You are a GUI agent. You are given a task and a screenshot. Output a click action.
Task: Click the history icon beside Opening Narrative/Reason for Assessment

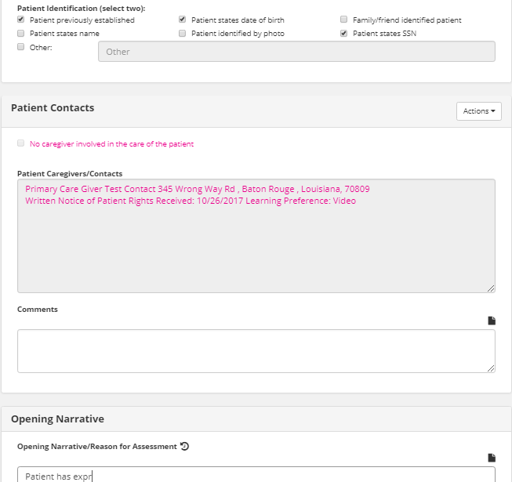pyautogui.click(x=184, y=447)
